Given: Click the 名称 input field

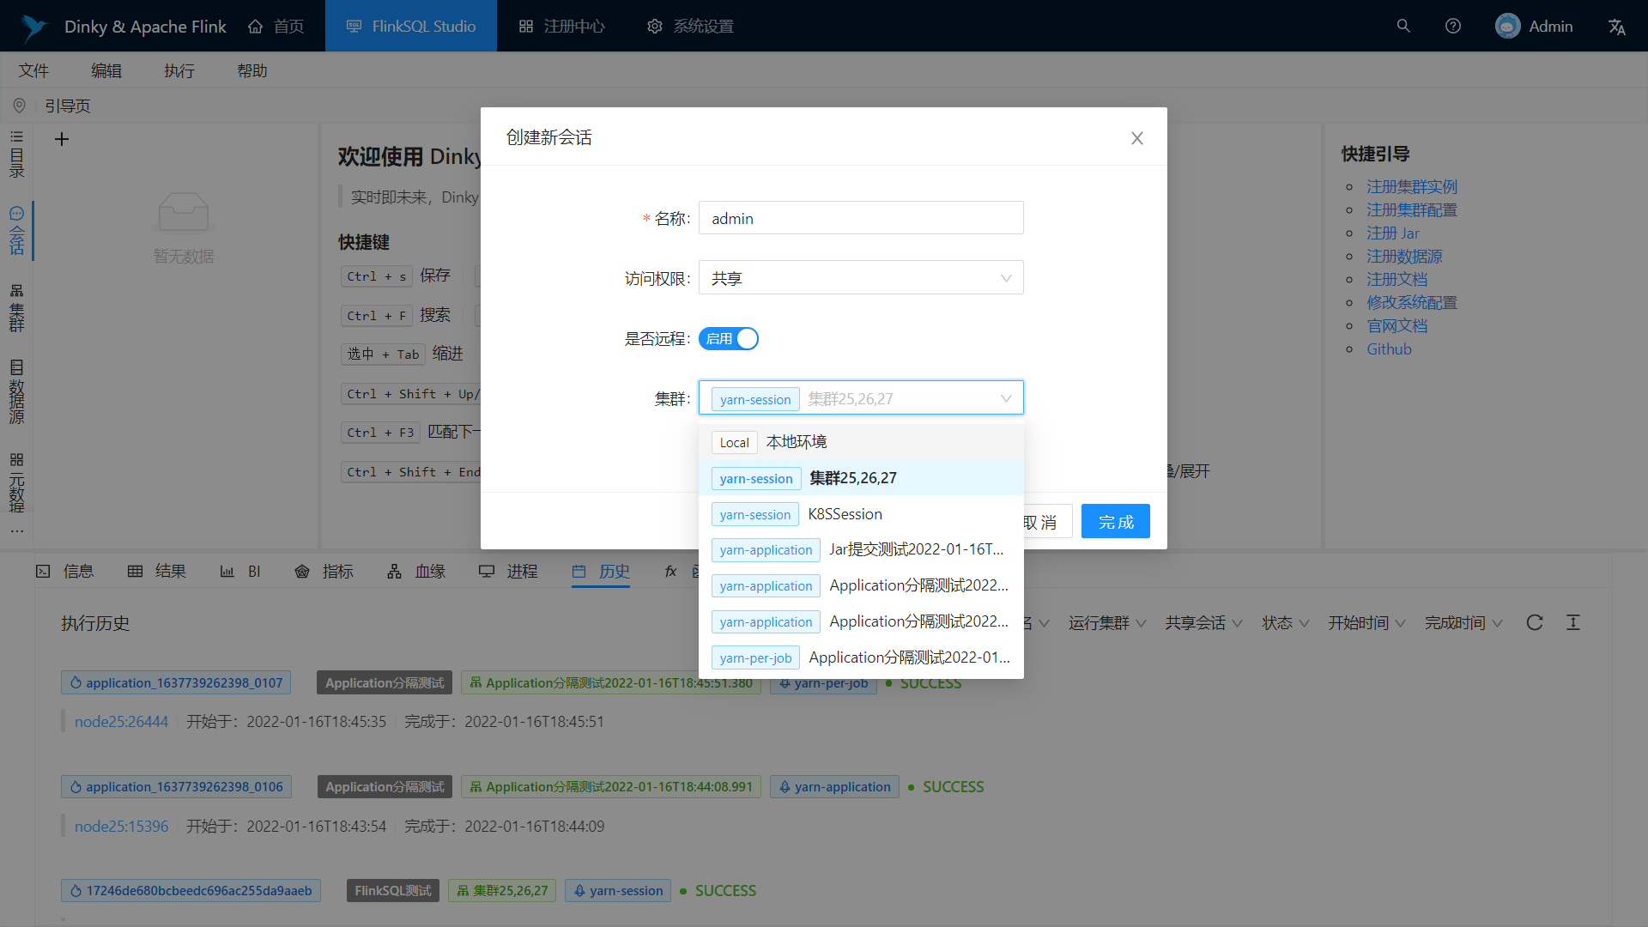Looking at the screenshot, I should pyautogui.click(x=860, y=218).
